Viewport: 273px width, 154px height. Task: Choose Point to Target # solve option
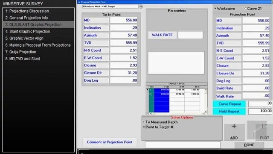coord(158,127)
